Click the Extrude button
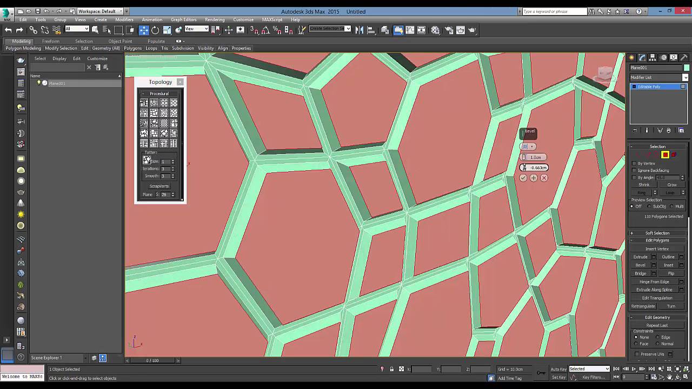 [x=641, y=257]
